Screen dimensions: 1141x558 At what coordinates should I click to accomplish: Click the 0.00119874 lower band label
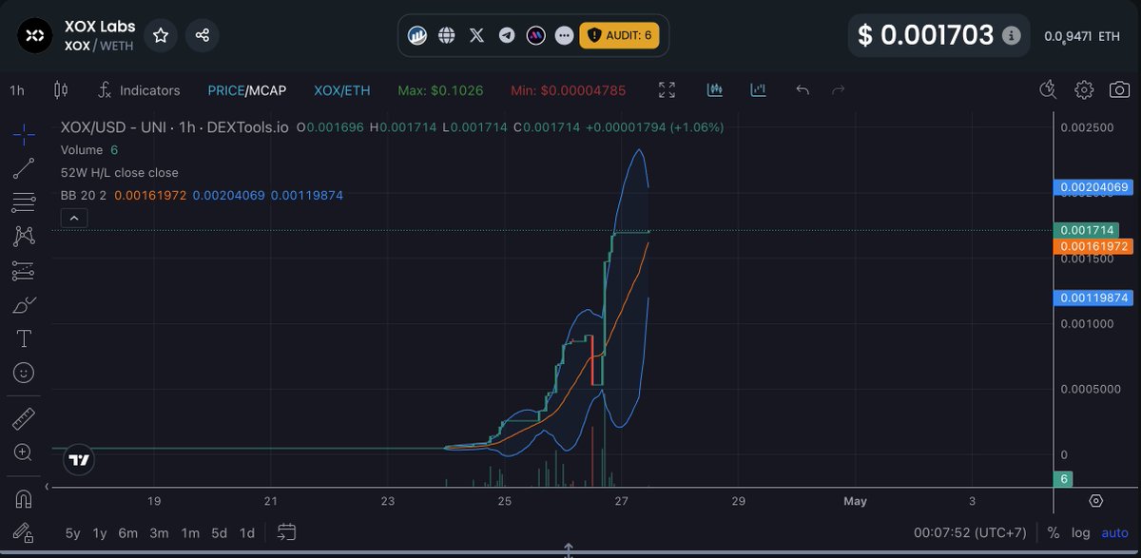point(1093,298)
